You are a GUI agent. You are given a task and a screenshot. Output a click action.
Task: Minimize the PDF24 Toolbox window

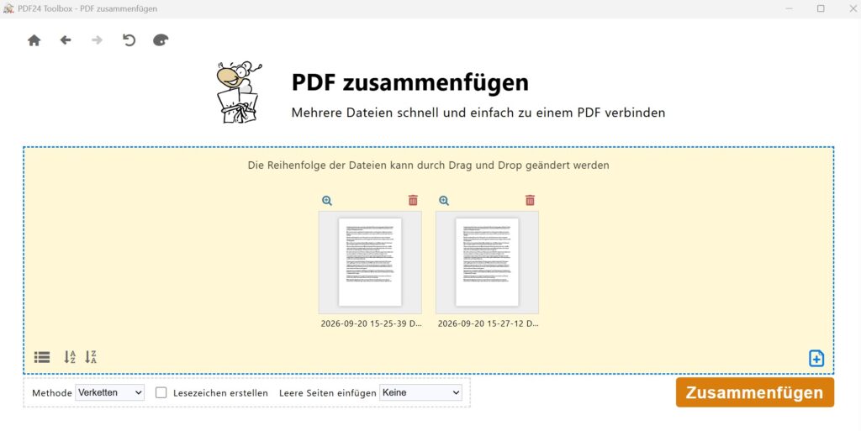[789, 8]
